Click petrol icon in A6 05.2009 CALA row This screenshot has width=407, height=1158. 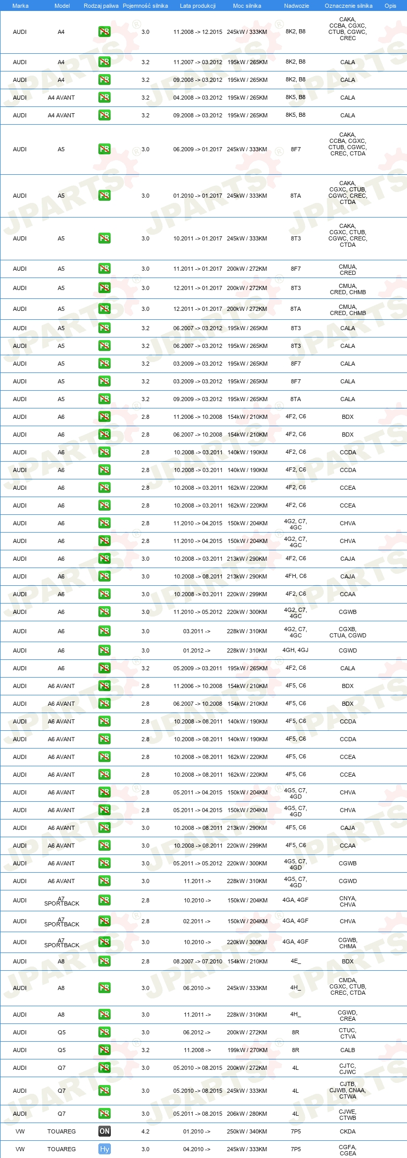[x=105, y=668]
